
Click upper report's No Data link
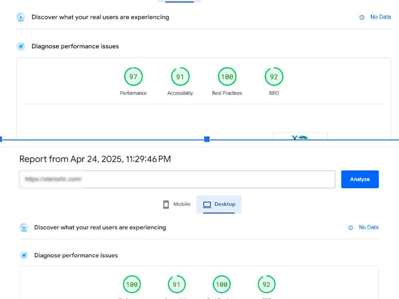click(380, 17)
